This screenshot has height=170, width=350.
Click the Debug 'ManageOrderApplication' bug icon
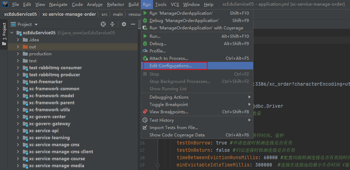pos(145,21)
